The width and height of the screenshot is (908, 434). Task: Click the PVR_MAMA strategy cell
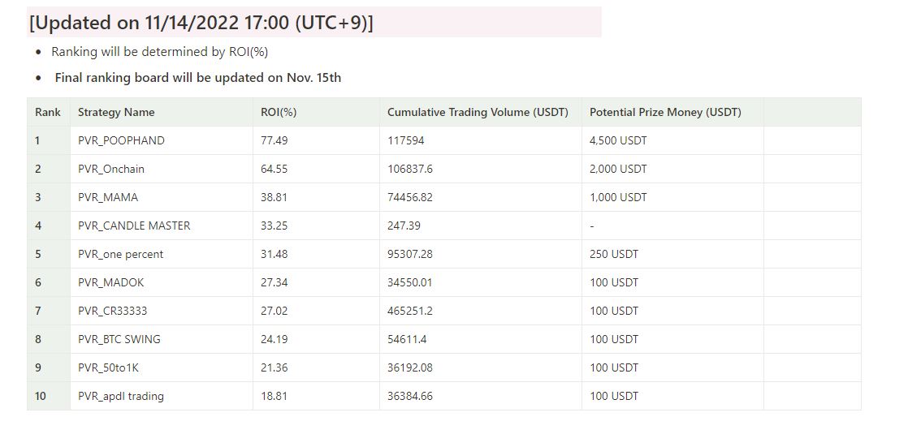coord(161,197)
